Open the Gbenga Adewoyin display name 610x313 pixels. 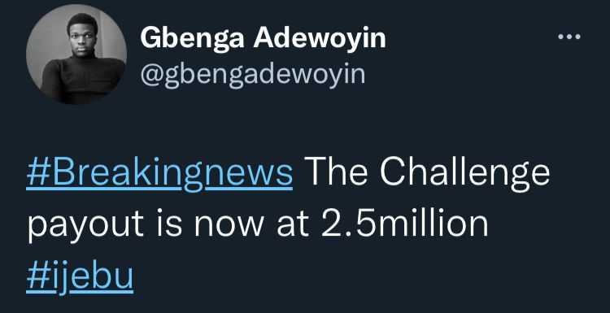point(263,38)
